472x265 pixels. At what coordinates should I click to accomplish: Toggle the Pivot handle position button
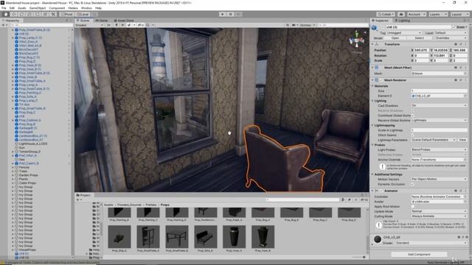(x=67, y=14)
